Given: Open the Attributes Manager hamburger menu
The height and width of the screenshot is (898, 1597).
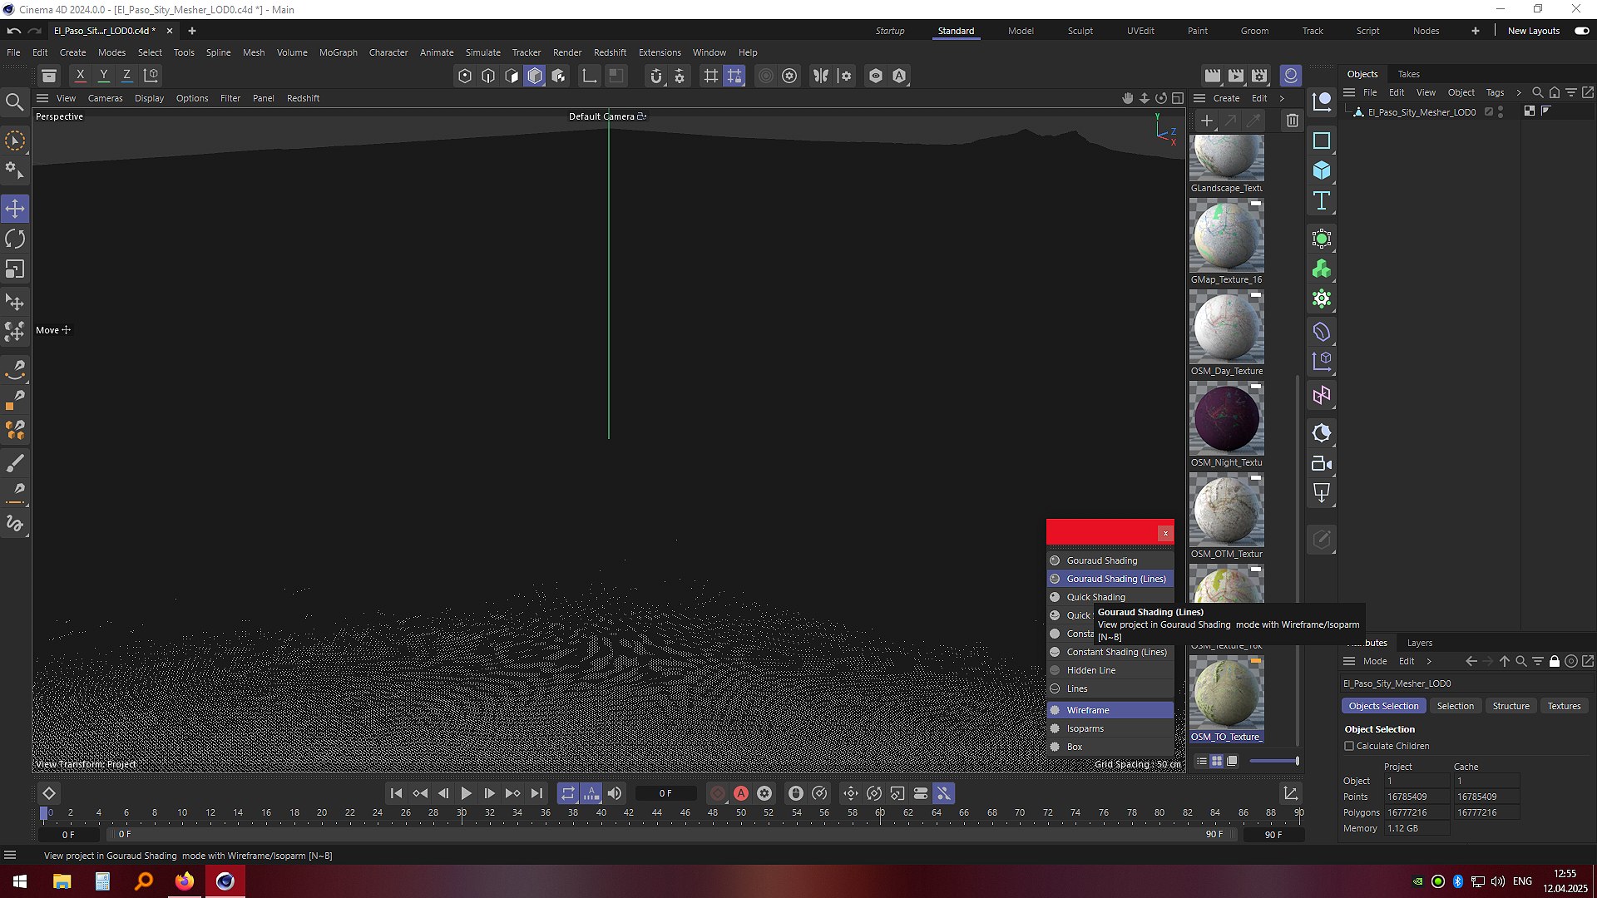Looking at the screenshot, I should click(1349, 661).
